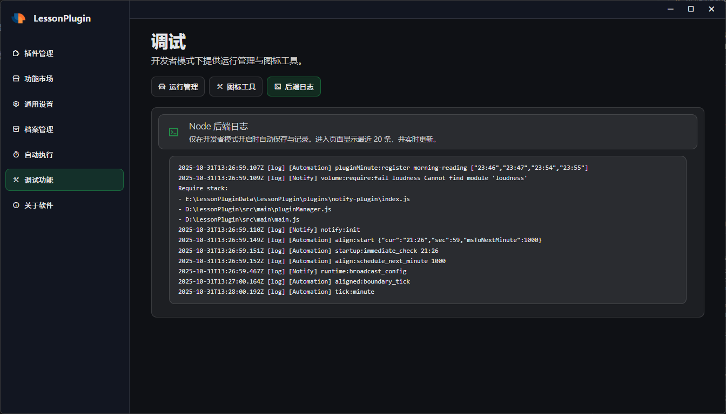The height and width of the screenshot is (414, 726).
Task: Click the 档案管理 archive box icon
Action: 16,129
